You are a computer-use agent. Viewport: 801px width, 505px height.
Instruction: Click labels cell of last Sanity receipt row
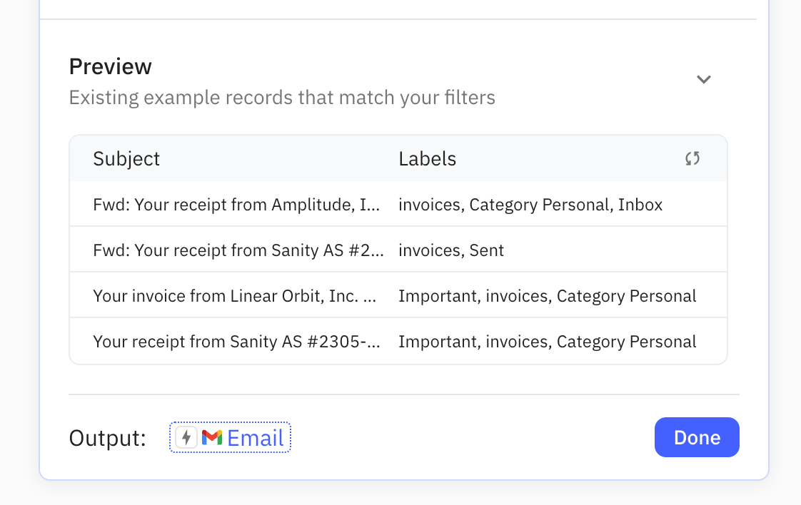pos(547,342)
